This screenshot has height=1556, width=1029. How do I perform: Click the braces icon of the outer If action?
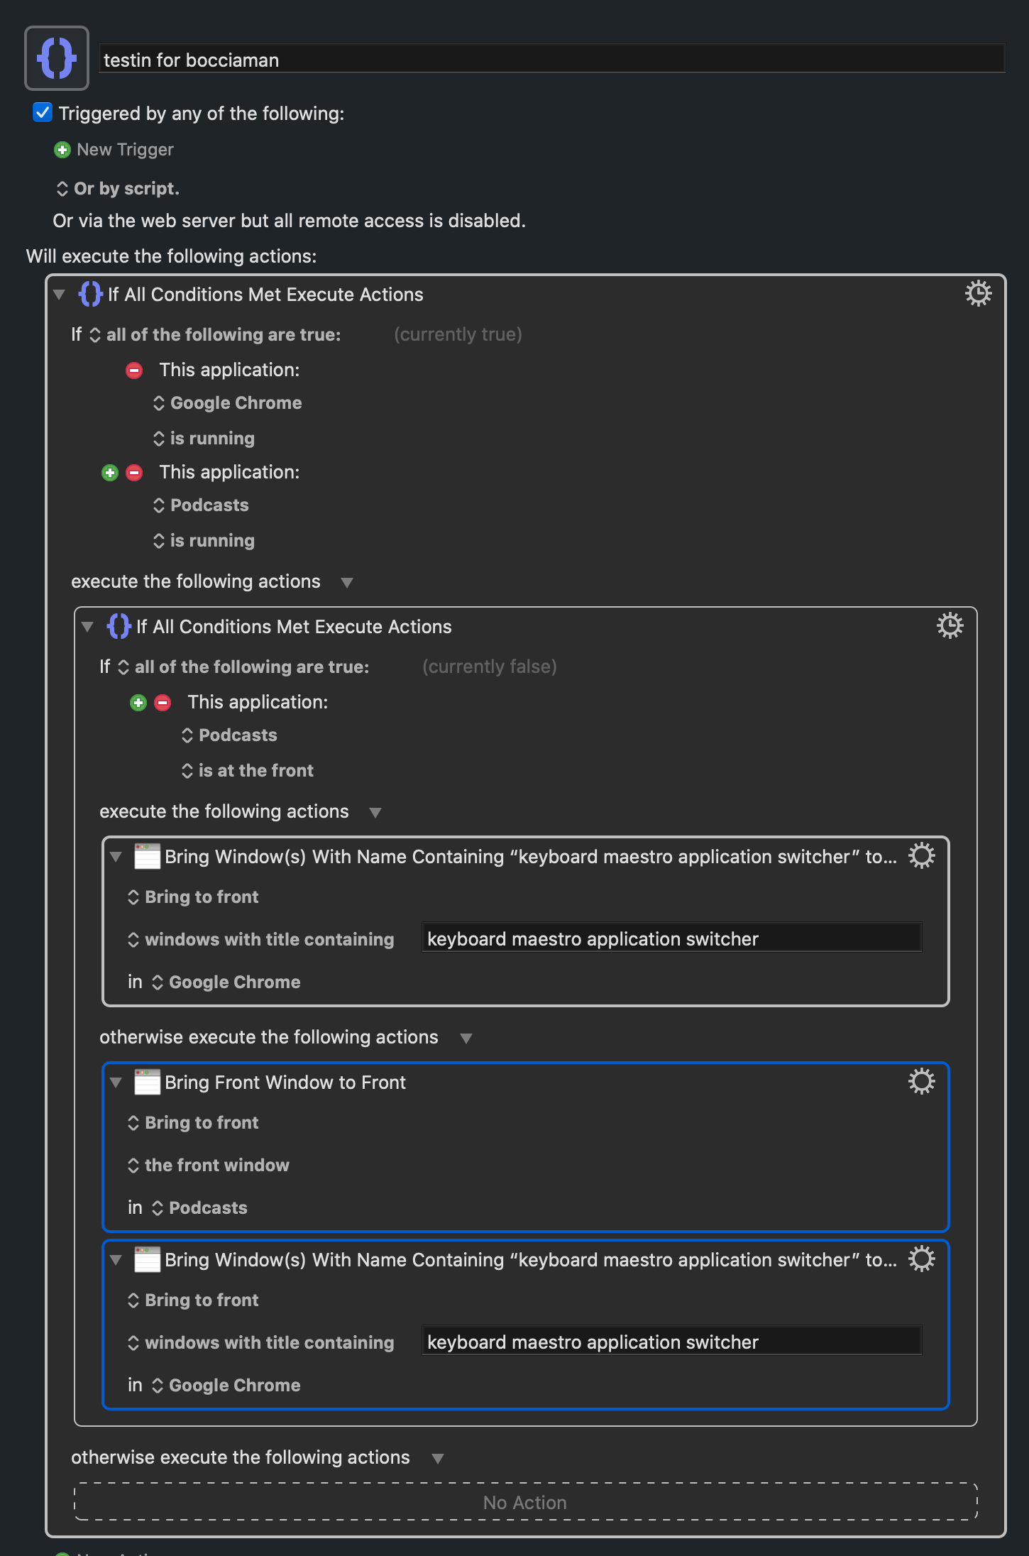point(90,294)
